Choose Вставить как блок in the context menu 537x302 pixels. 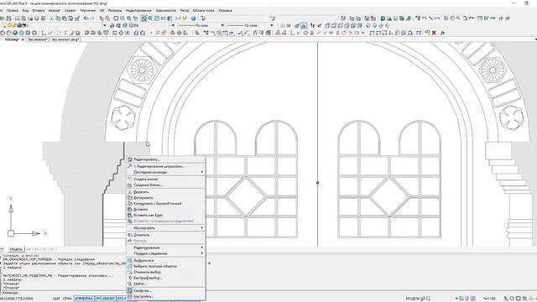point(166,215)
